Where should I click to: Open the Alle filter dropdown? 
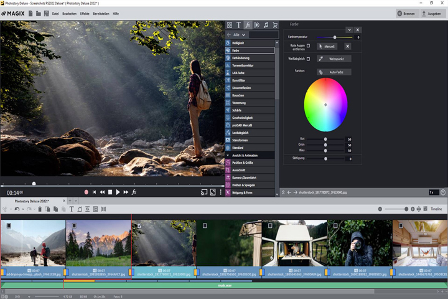239,35
